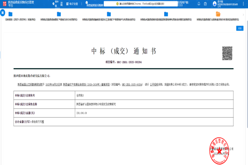Open the 采购包3 folder icon
The width and height of the screenshot is (248, 165).
click(109, 14)
